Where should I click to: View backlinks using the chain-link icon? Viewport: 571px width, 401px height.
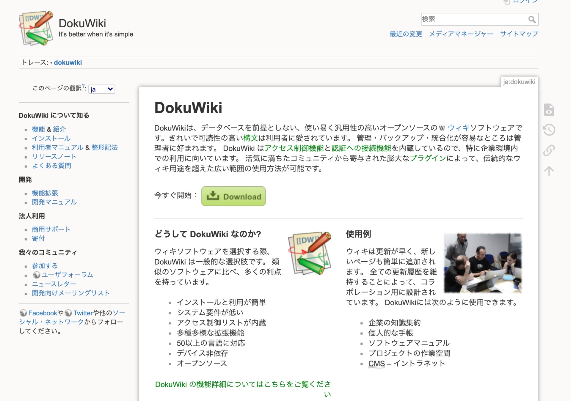(x=549, y=150)
